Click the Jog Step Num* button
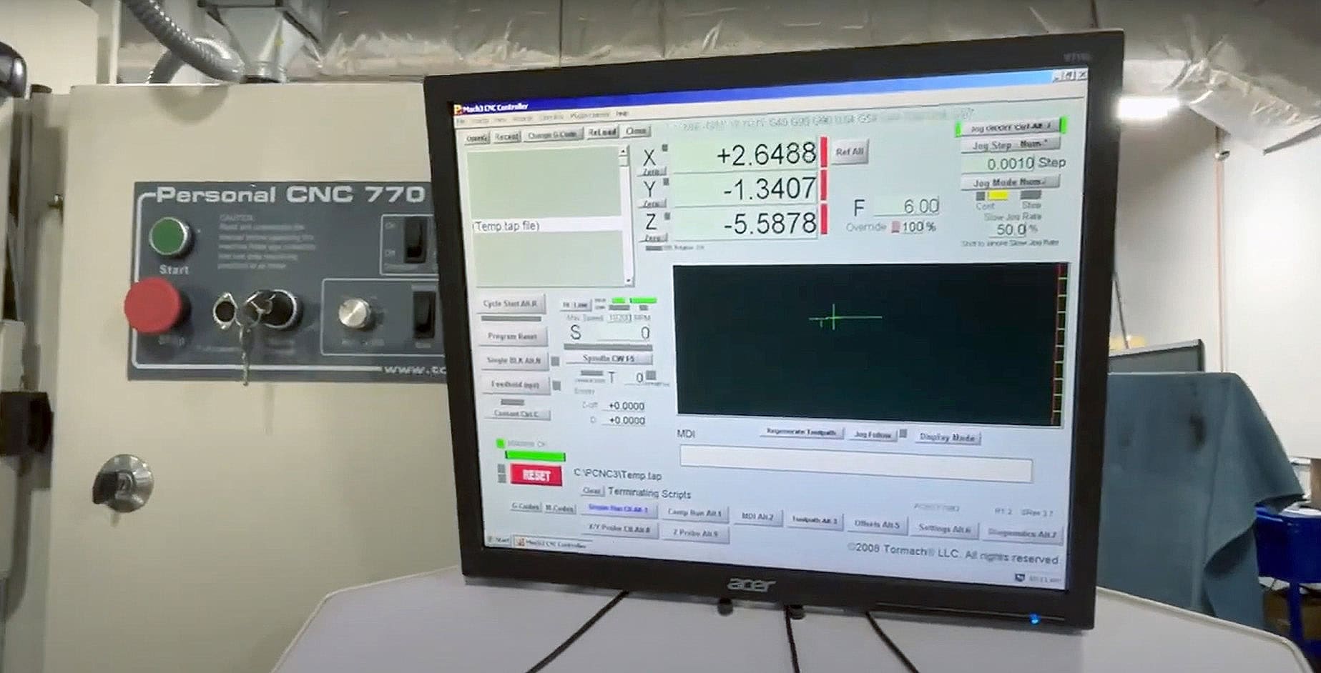1321x673 pixels. pos(1010,145)
